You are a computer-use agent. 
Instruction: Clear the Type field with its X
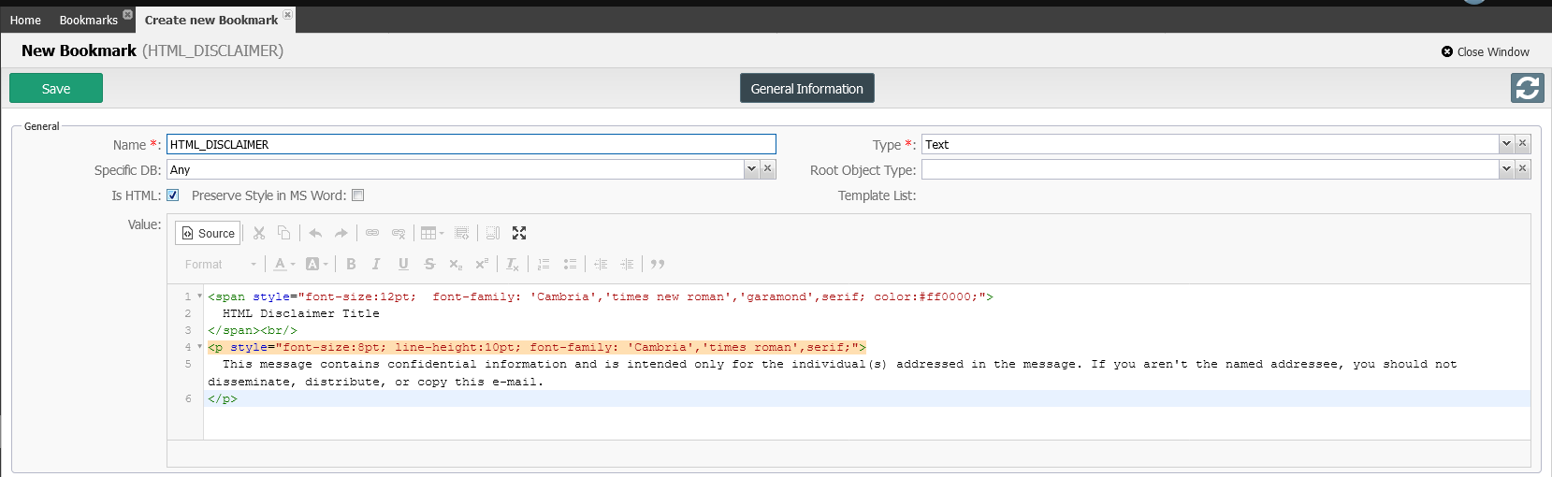(x=1523, y=144)
